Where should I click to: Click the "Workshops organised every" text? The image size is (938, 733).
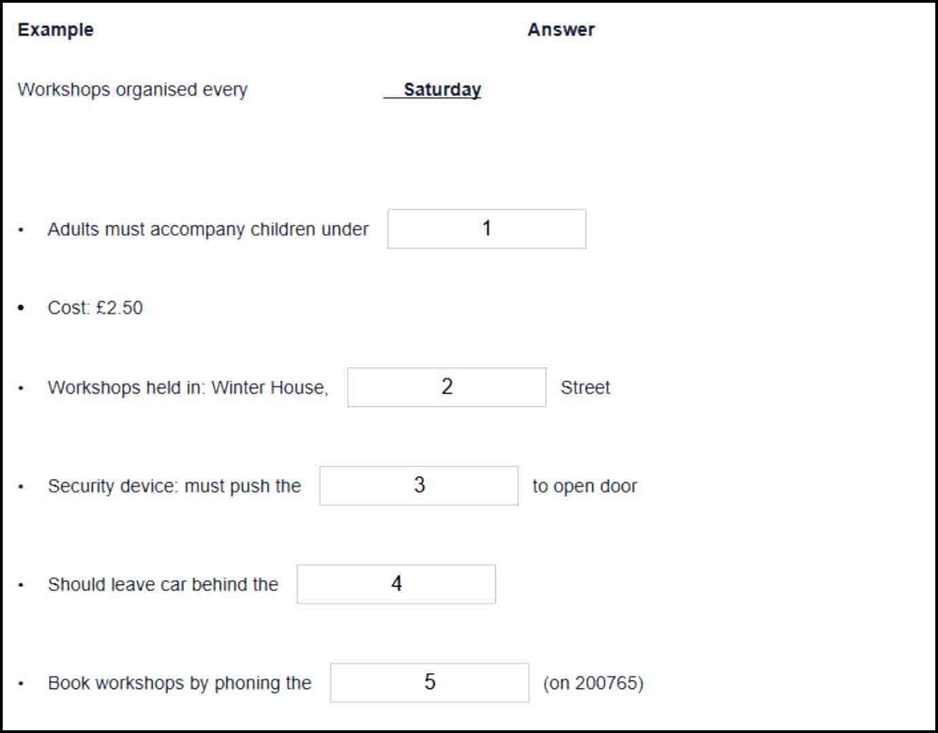pyautogui.click(x=133, y=90)
